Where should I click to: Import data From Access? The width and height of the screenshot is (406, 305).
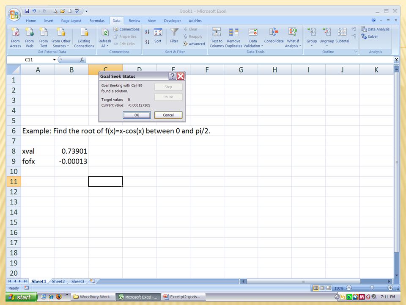pos(15,38)
